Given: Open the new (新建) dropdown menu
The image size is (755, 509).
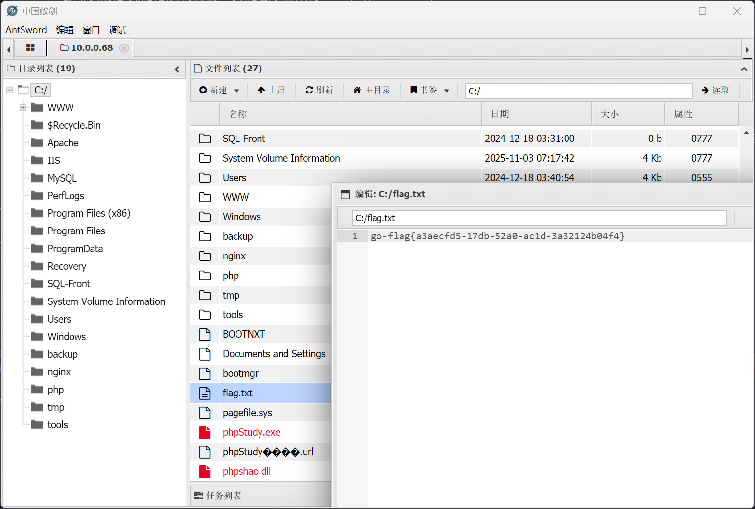Looking at the screenshot, I should [x=219, y=90].
